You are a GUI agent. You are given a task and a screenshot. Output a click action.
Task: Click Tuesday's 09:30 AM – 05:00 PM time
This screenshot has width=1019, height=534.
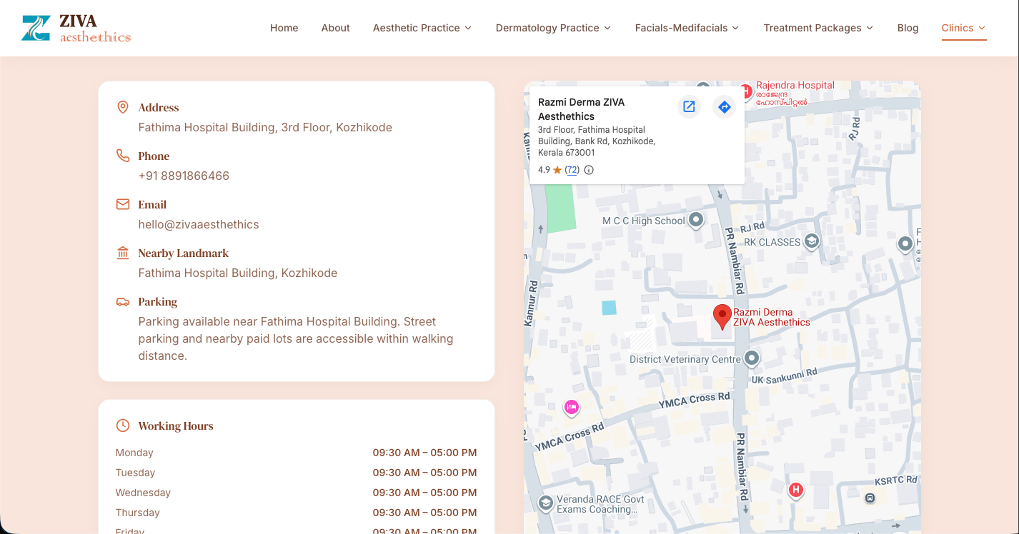[424, 473]
